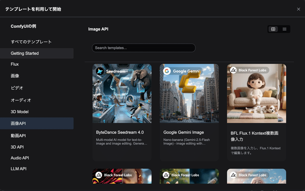
Task: Click the Google Gemini logo icon
Action: 167,71
